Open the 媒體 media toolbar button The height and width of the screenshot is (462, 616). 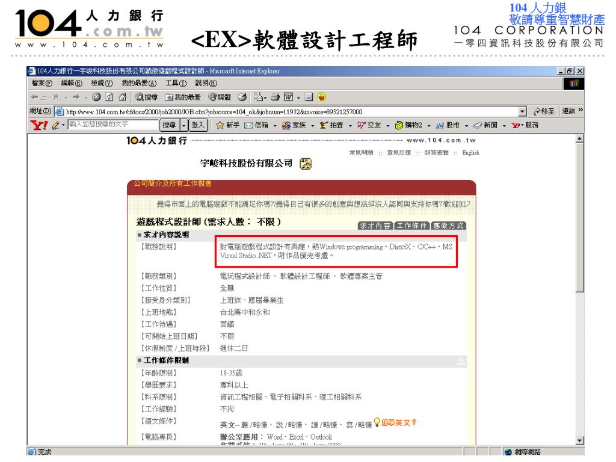coord(219,97)
